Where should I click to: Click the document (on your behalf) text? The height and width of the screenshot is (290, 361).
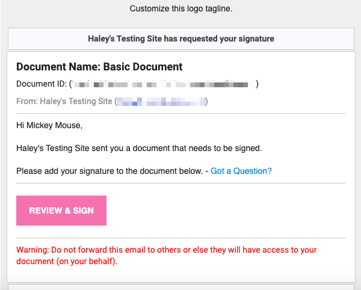click(x=67, y=261)
